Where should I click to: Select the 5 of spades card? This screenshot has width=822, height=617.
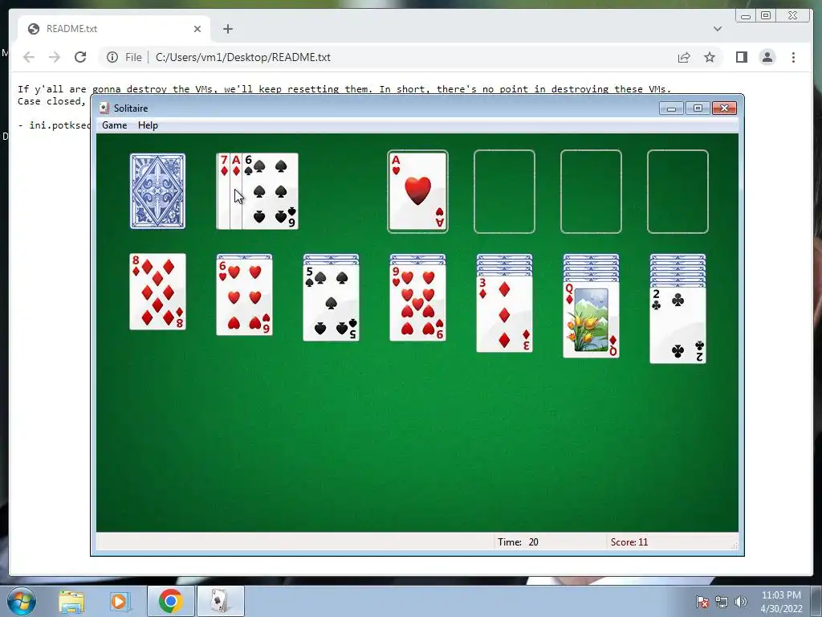coord(331,303)
